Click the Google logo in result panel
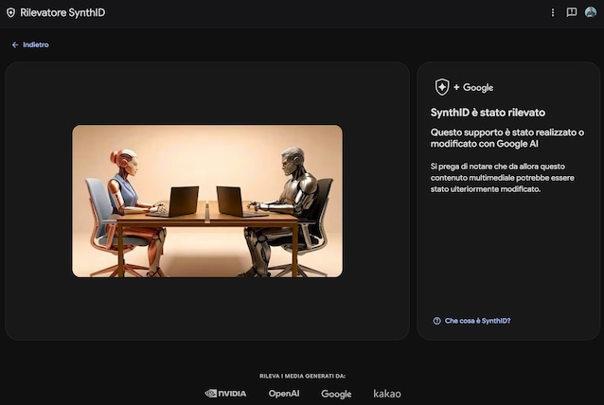Screen dimensions: 604x405 point(478,88)
